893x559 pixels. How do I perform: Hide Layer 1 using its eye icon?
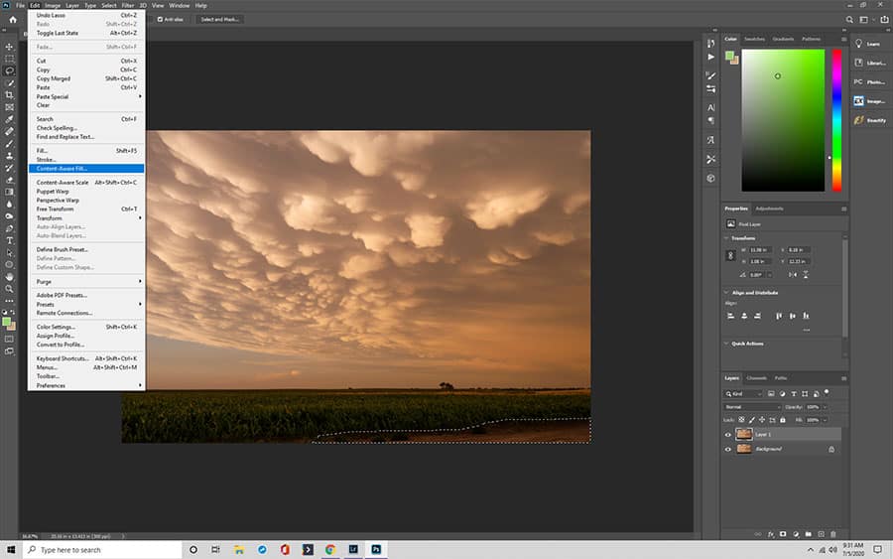[x=728, y=434]
